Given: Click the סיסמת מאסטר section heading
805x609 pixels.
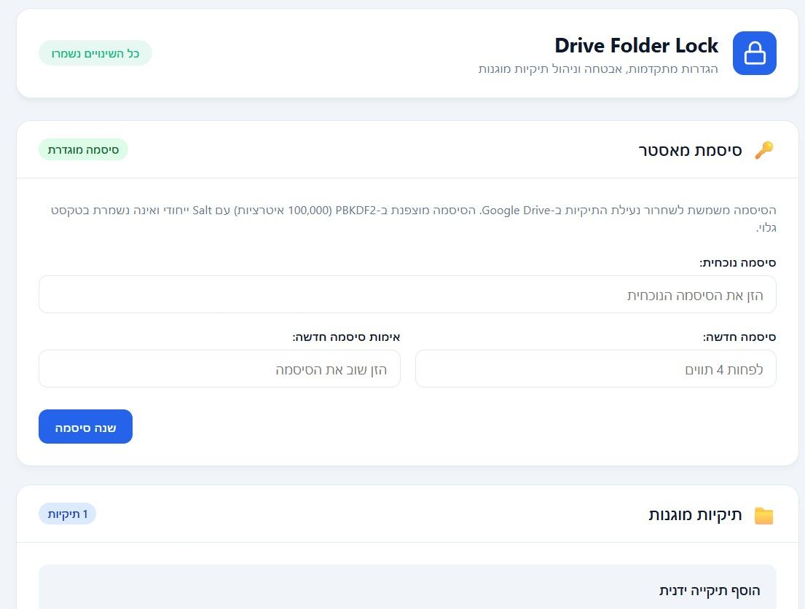Looking at the screenshot, I should pyautogui.click(x=690, y=151).
